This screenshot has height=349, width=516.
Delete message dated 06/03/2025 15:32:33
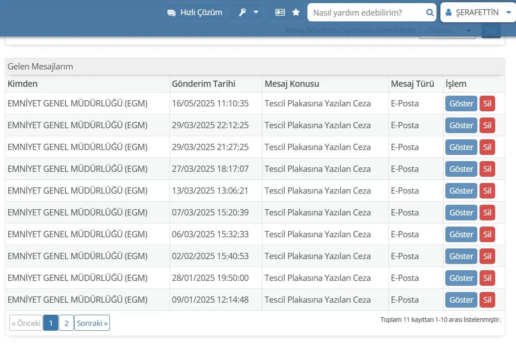(487, 234)
